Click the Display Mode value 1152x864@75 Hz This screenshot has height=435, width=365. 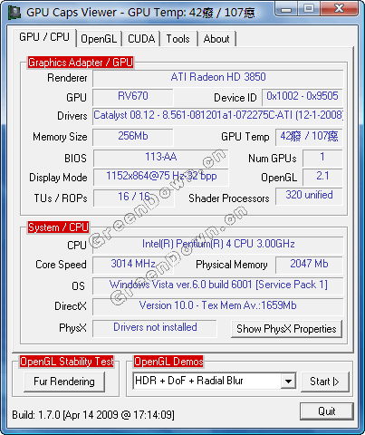click(161, 177)
